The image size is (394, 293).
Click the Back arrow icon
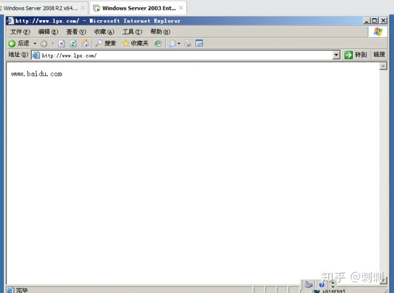coord(12,44)
